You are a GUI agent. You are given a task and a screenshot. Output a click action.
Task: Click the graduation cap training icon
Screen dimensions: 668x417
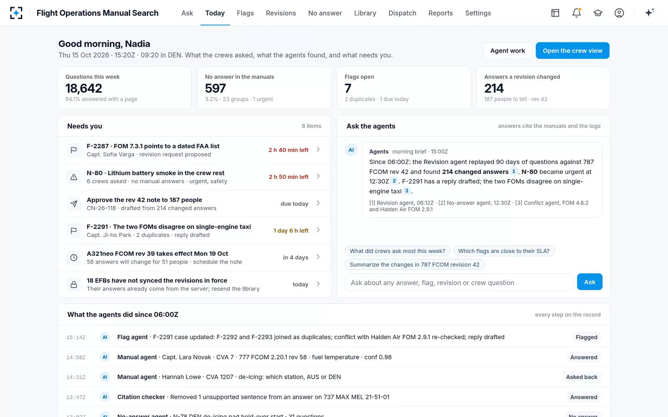[x=598, y=13]
